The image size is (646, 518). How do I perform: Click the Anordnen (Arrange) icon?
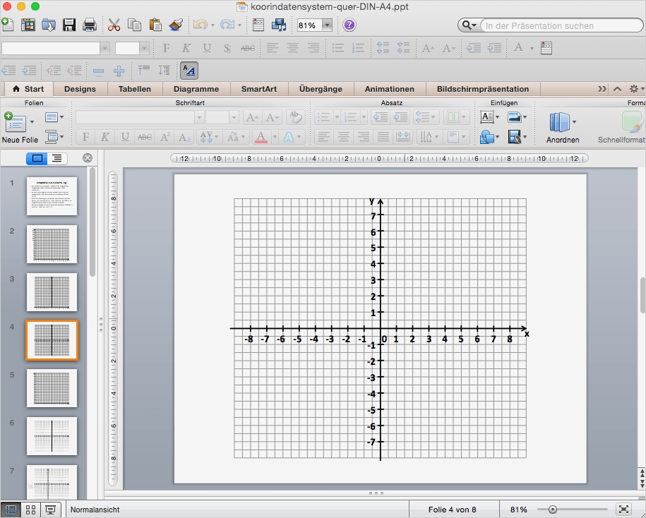coord(560,122)
